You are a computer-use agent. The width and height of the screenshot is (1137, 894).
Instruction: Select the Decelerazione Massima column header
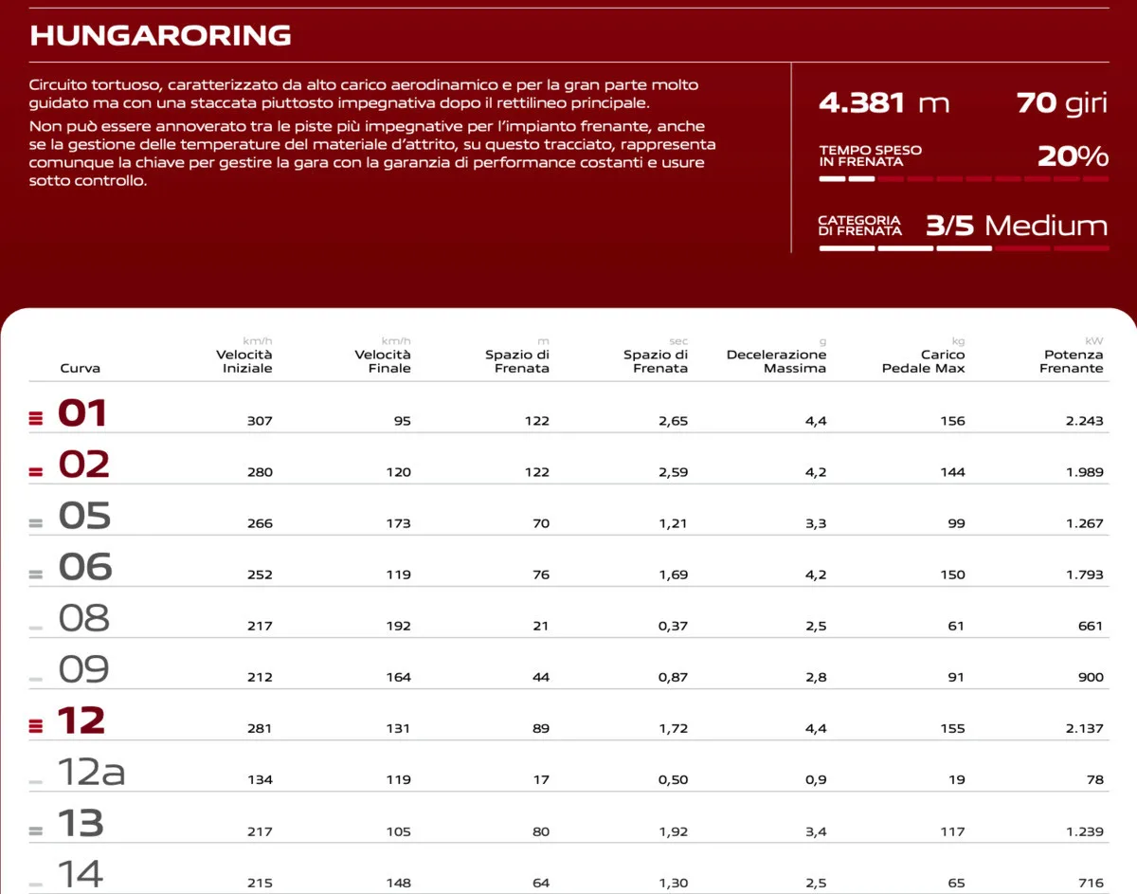[x=776, y=361]
